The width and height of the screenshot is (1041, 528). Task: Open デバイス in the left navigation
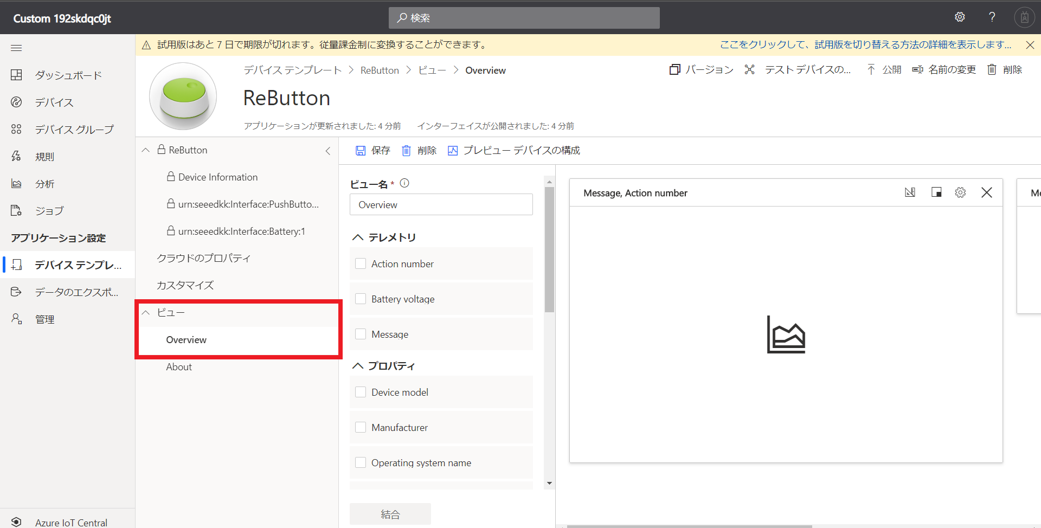67,102
